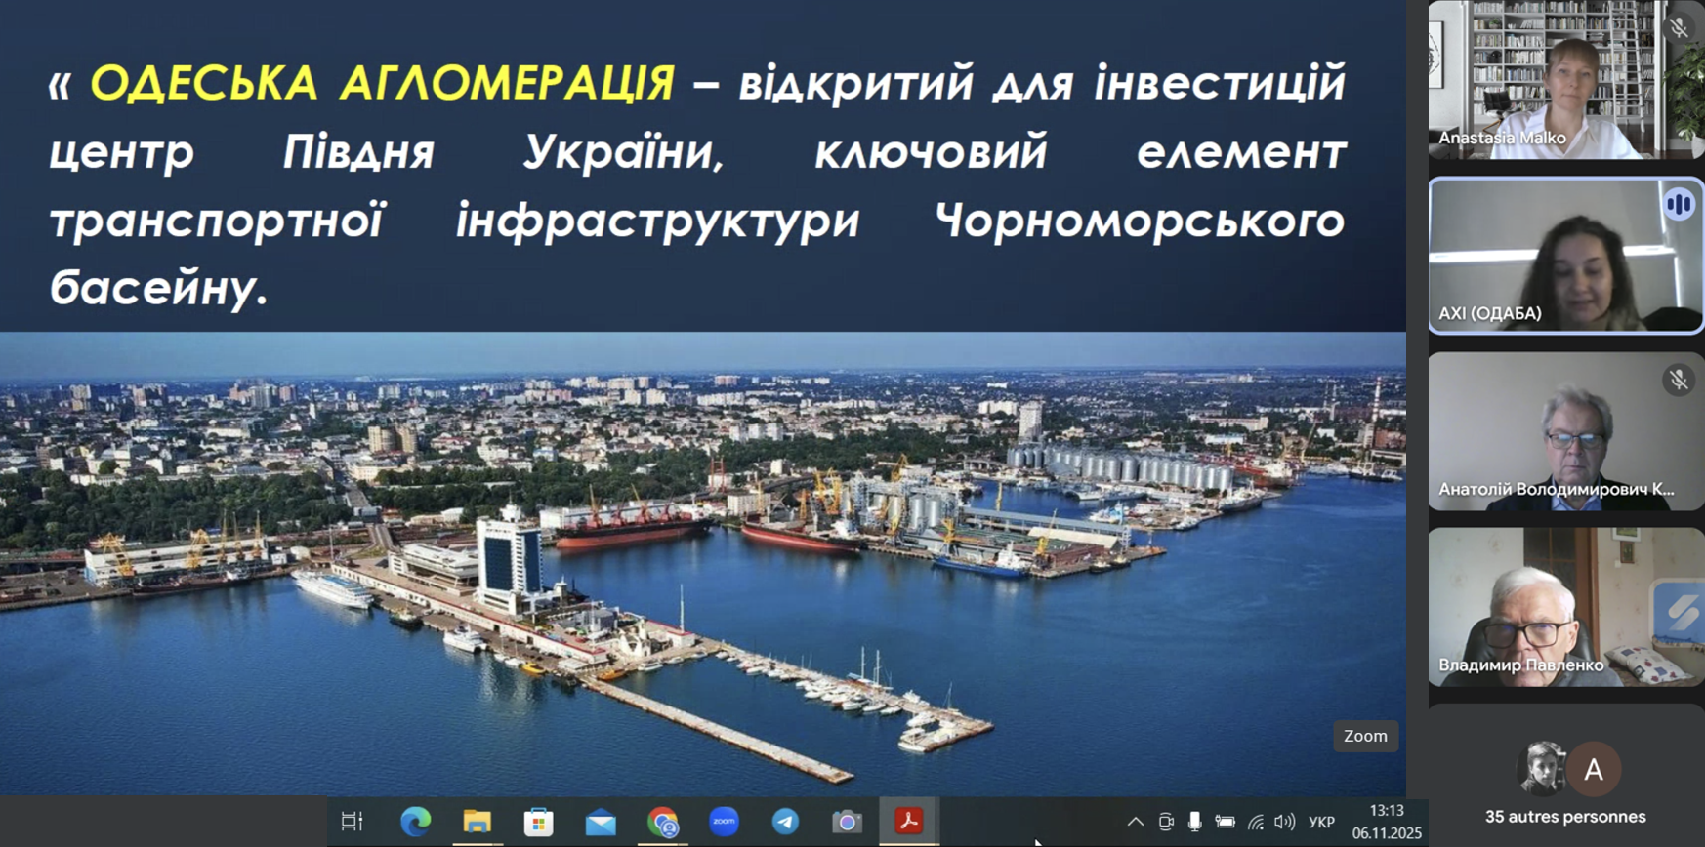Select Владимир Павленко's video tile
Screen dimensions: 1705x847
pyautogui.click(x=1564, y=607)
